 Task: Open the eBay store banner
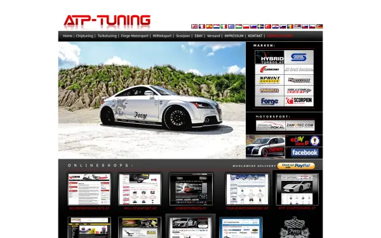tap(304, 141)
